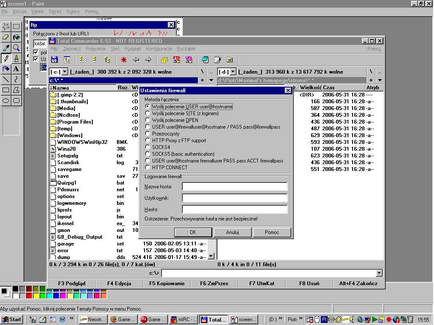Select the SOCKS4 connection method
Image resolution: width=434 pixels, height=325 pixels.
[147, 147]
